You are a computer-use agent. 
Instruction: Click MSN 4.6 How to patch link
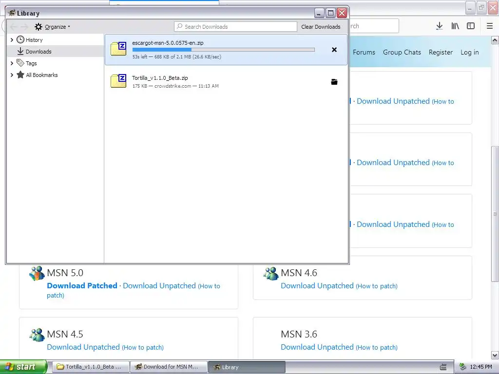pos(377,286)
